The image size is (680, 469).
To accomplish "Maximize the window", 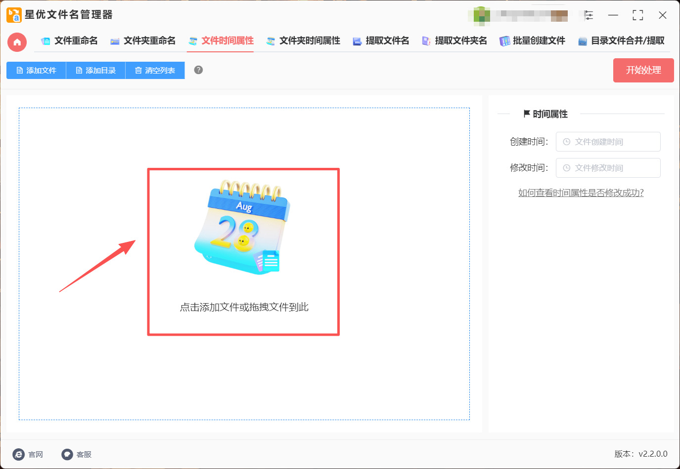I will (638, 15).
